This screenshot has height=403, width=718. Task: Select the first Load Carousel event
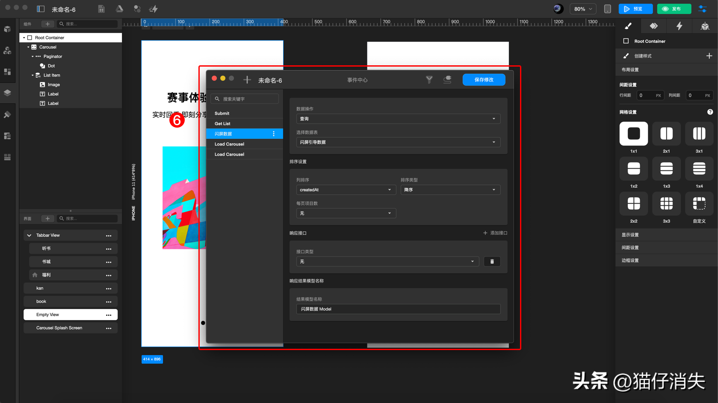pos(245,144)
